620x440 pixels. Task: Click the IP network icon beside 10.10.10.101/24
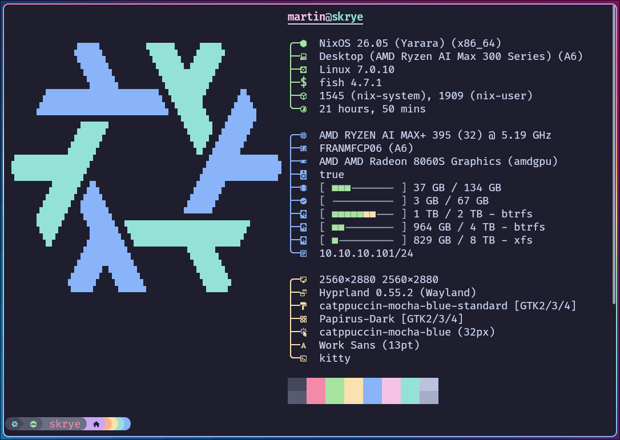[303, 253]
